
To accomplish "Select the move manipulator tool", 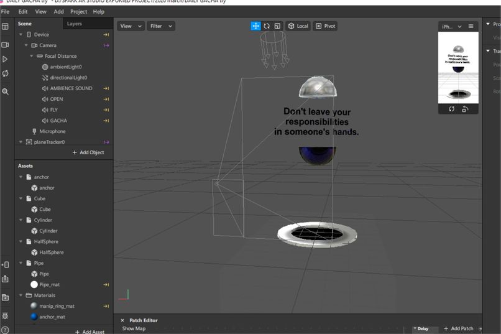I will click(x=255, y=26).
